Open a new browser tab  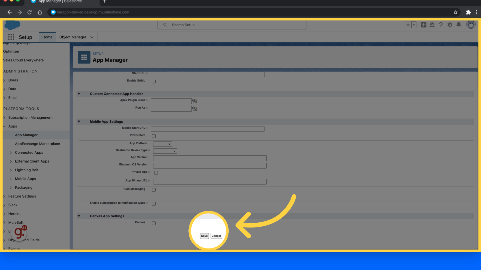105,1
